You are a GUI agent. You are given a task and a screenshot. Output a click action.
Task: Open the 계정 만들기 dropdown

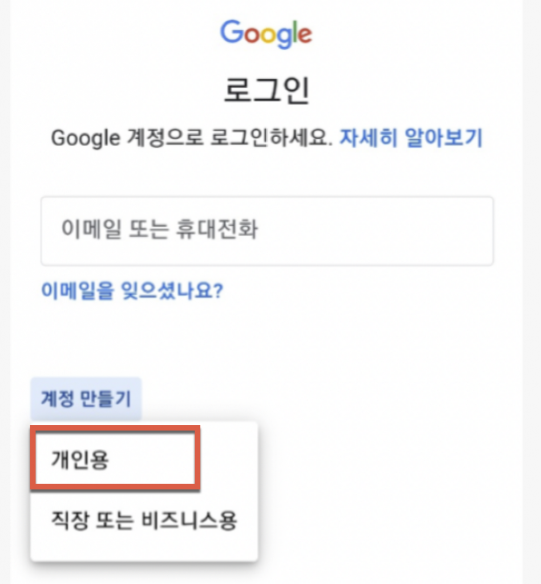point(86,399)
